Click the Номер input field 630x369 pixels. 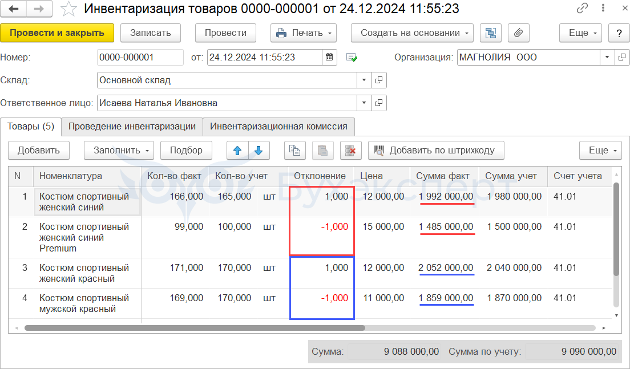pos(140,58)
